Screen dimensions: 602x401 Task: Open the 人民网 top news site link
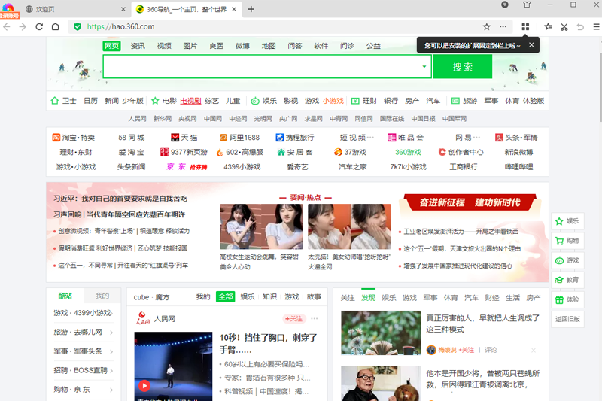click(137, 119)
